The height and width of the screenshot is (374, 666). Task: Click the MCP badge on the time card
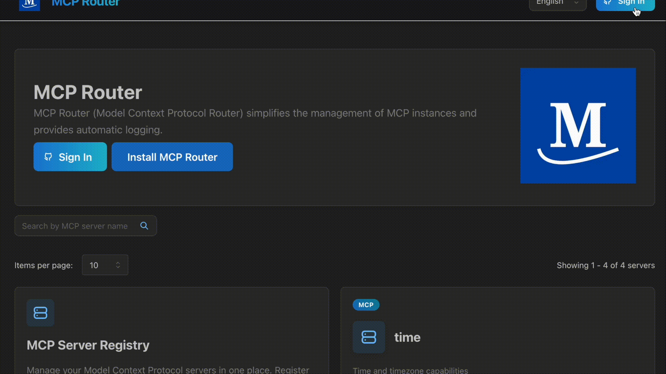click(x=366, y=305)
